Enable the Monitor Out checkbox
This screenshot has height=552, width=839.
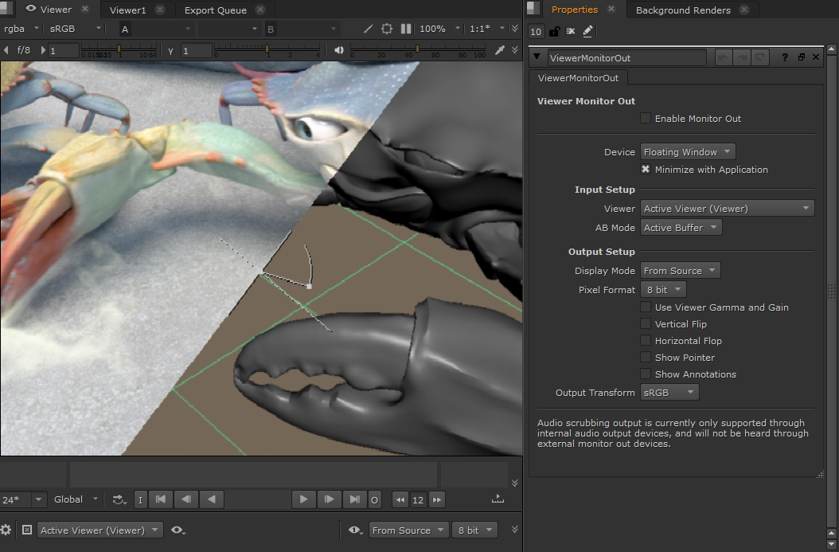[x=646, y=119]
